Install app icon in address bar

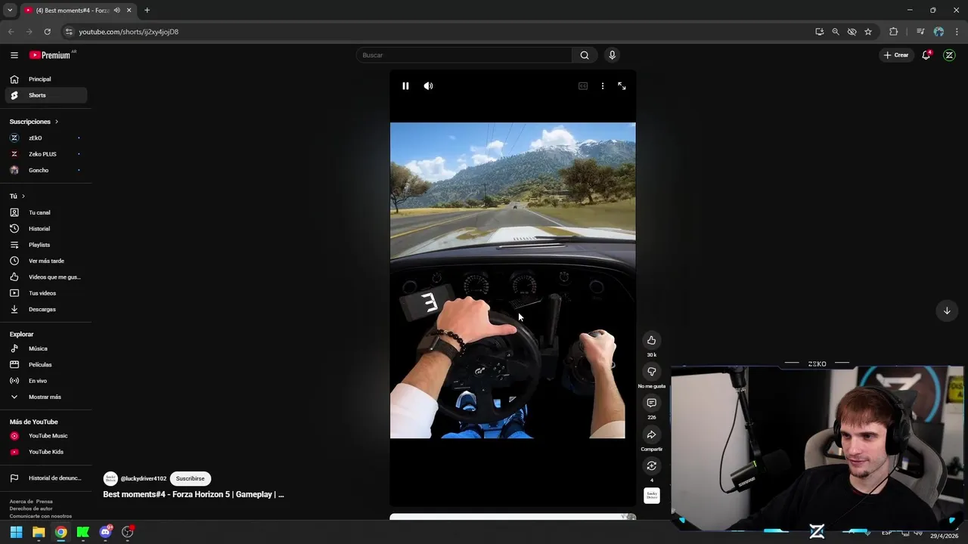(x=820, y=32)
